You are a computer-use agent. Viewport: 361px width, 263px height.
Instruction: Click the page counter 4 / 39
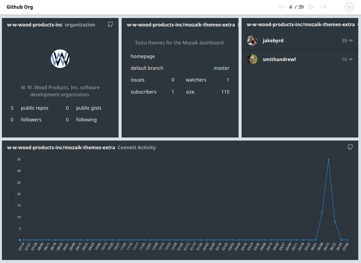[x=296, y=7]
